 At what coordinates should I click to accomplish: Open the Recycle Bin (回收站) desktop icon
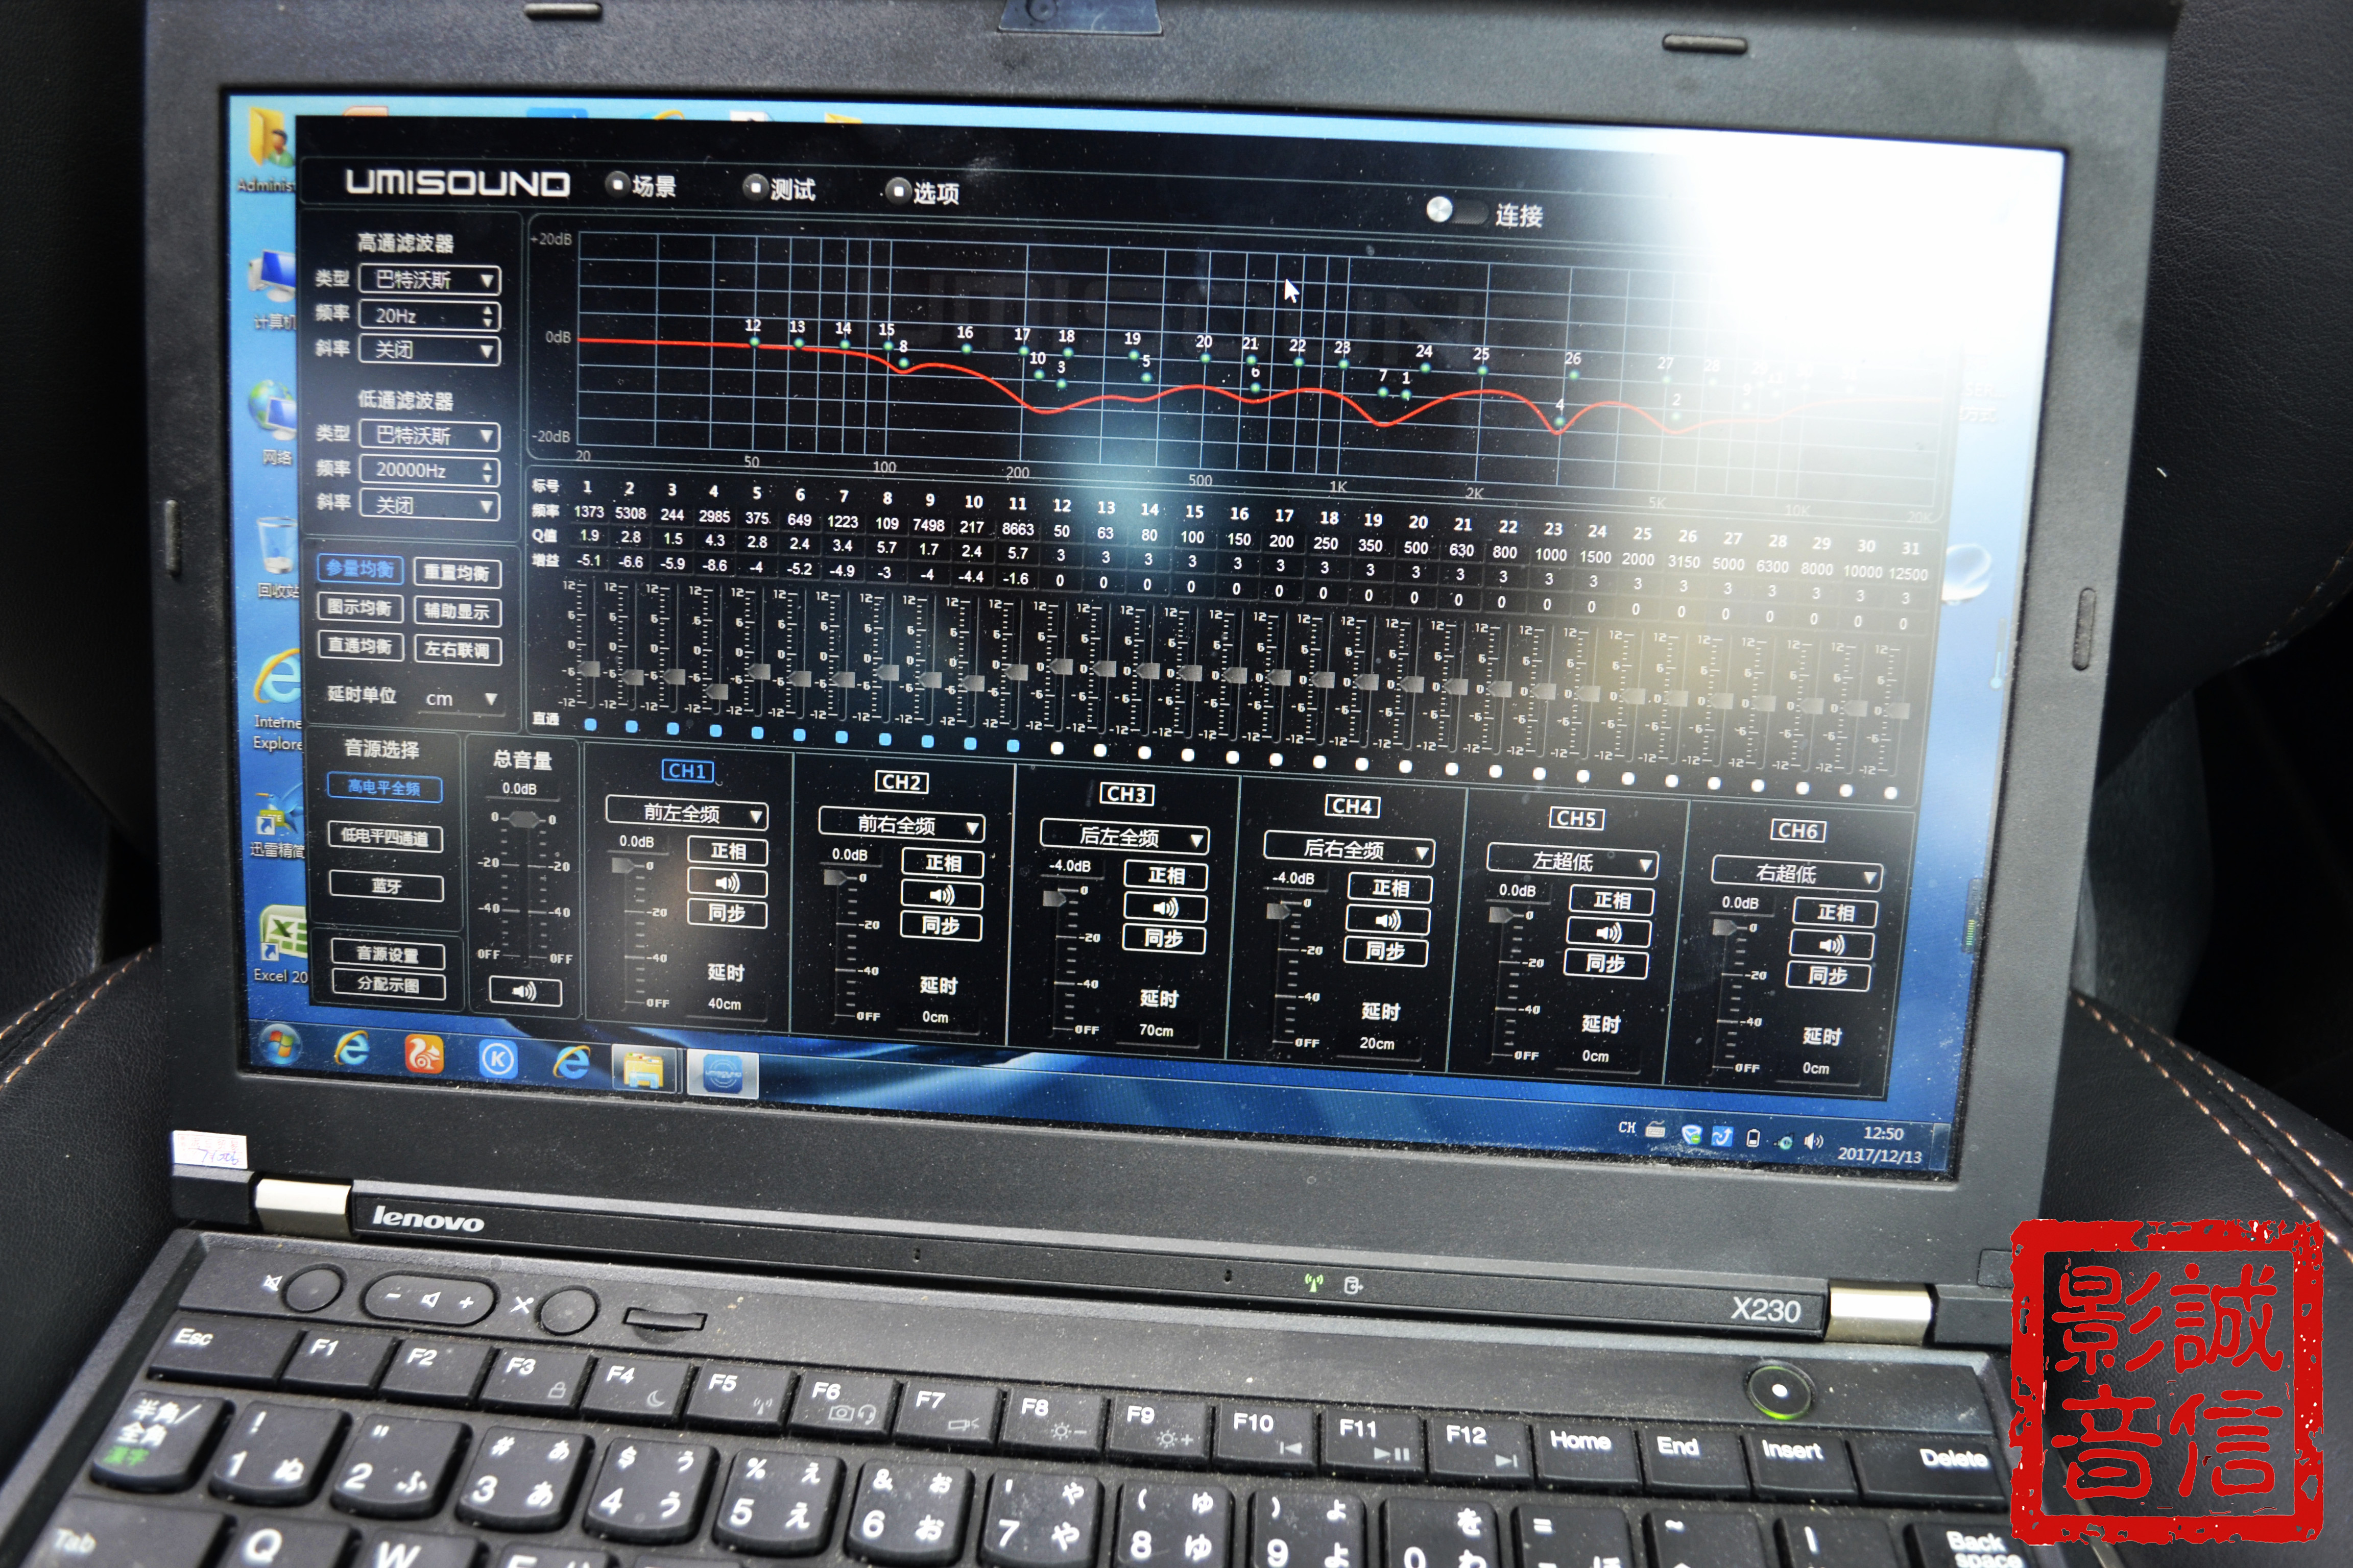tap(276, 556)
